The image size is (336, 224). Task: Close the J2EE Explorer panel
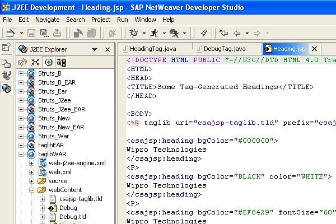pos(108,50)
